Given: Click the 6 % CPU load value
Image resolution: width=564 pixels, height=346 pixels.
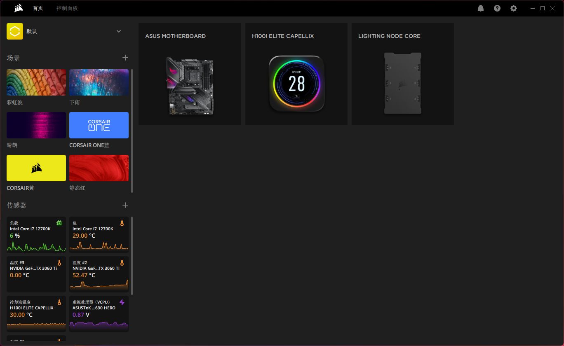Looking at the screenshot, I should coord(15,236).
